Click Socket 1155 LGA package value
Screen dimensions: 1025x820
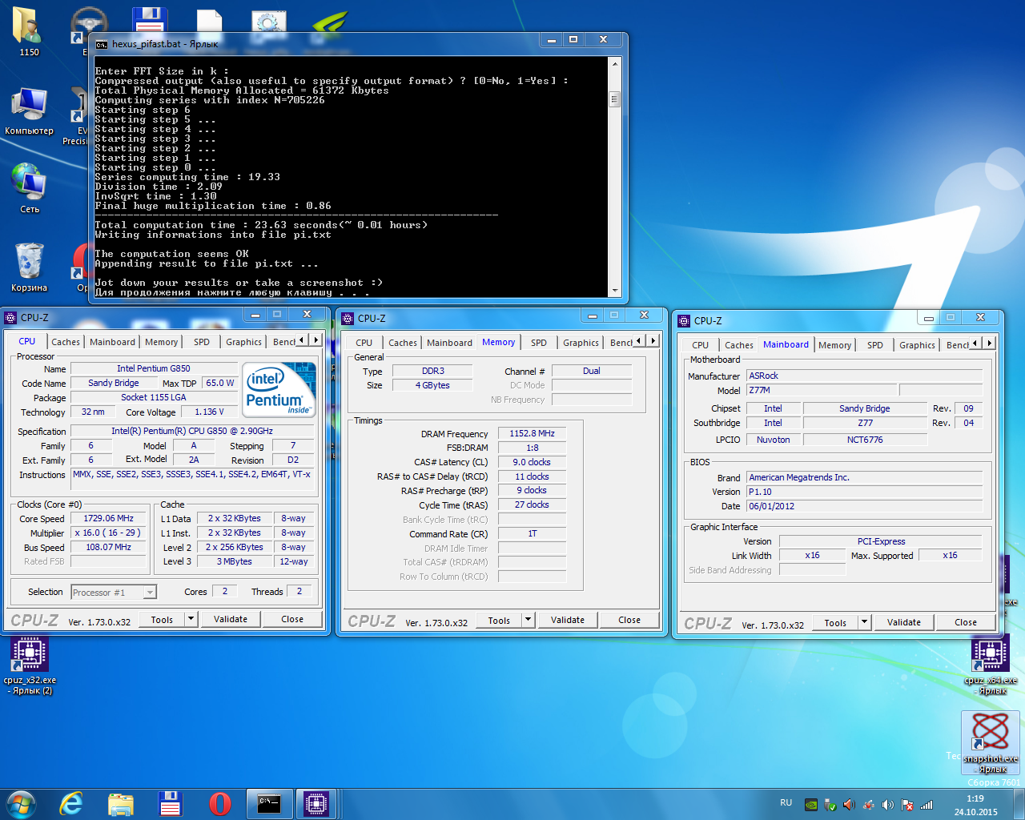(x=154, y=397)
